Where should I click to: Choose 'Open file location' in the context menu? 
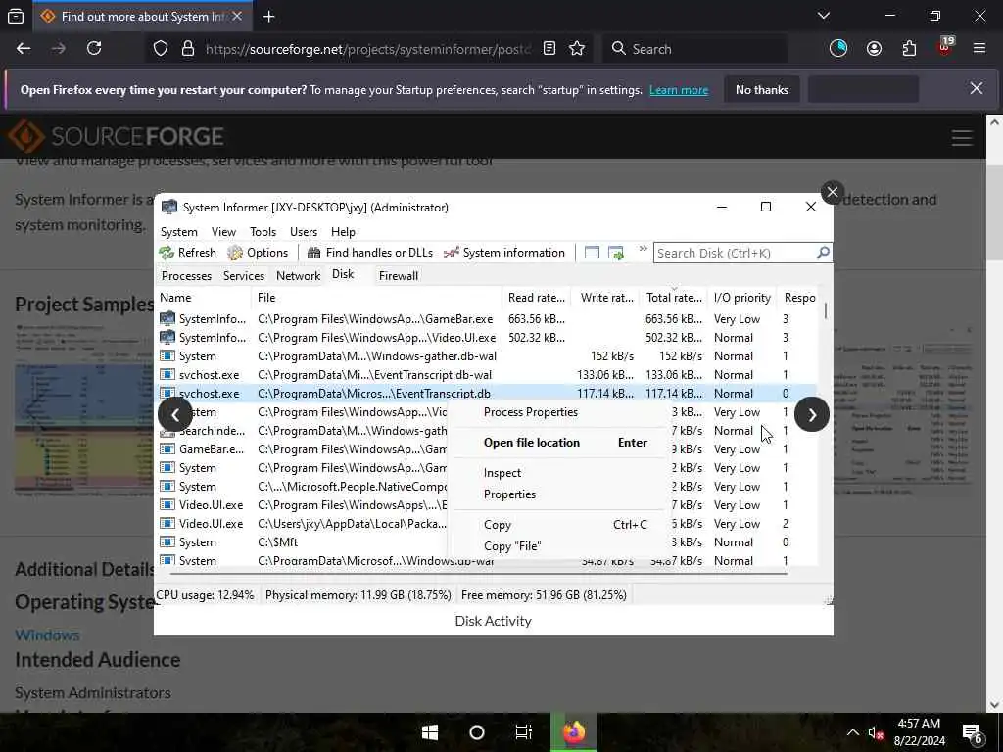point(557,443)
